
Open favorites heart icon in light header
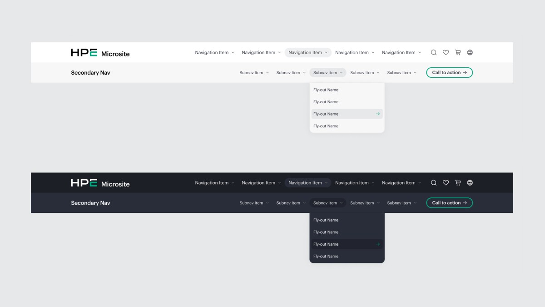[446, 52]
